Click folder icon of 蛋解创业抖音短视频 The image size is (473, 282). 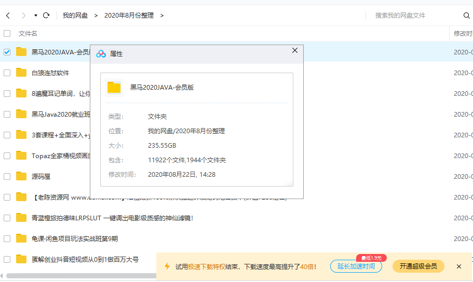tap(21, 259)
